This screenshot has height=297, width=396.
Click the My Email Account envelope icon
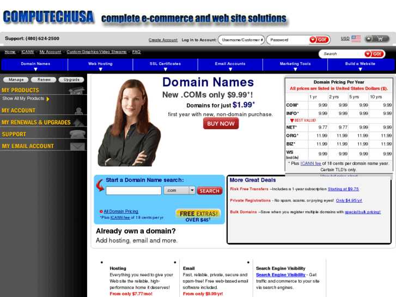[77, 147]
